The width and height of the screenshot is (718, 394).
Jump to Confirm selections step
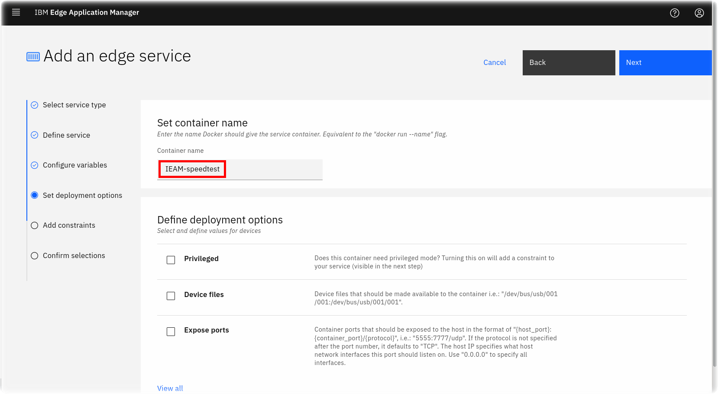tap(74, 255)
